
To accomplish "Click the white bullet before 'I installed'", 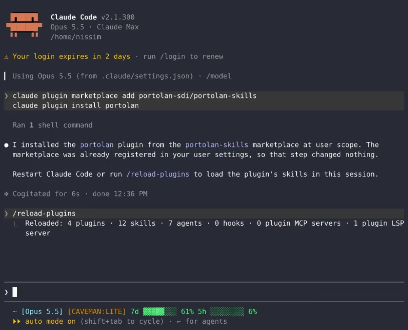I will 6,145.
